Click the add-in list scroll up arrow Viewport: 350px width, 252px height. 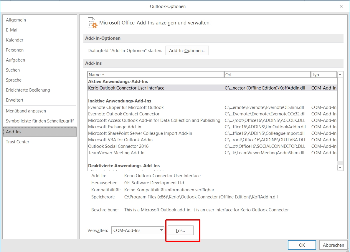click(x=340, y=74)
